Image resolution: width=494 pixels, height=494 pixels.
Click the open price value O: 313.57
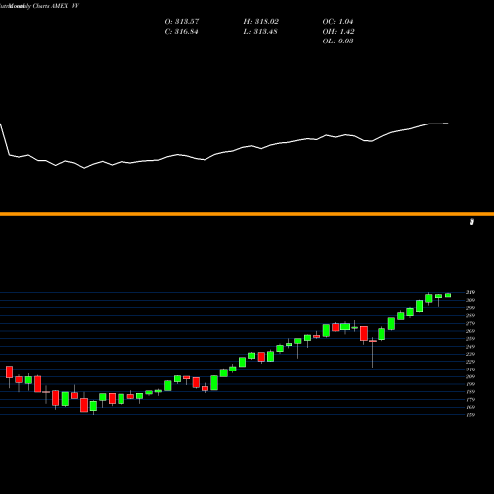tap(182, 22)
